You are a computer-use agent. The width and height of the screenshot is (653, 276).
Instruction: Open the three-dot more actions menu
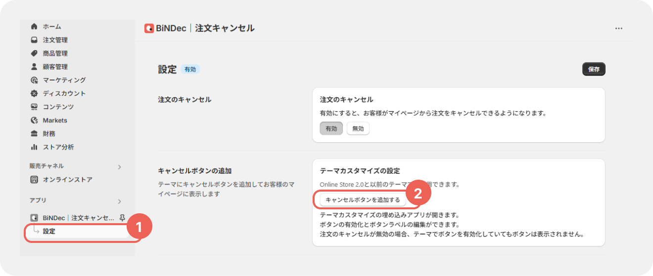click(x=619, y=29)
